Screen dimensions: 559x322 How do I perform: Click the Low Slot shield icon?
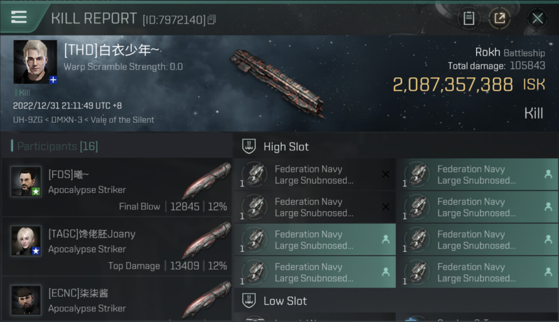click(249, 301)
